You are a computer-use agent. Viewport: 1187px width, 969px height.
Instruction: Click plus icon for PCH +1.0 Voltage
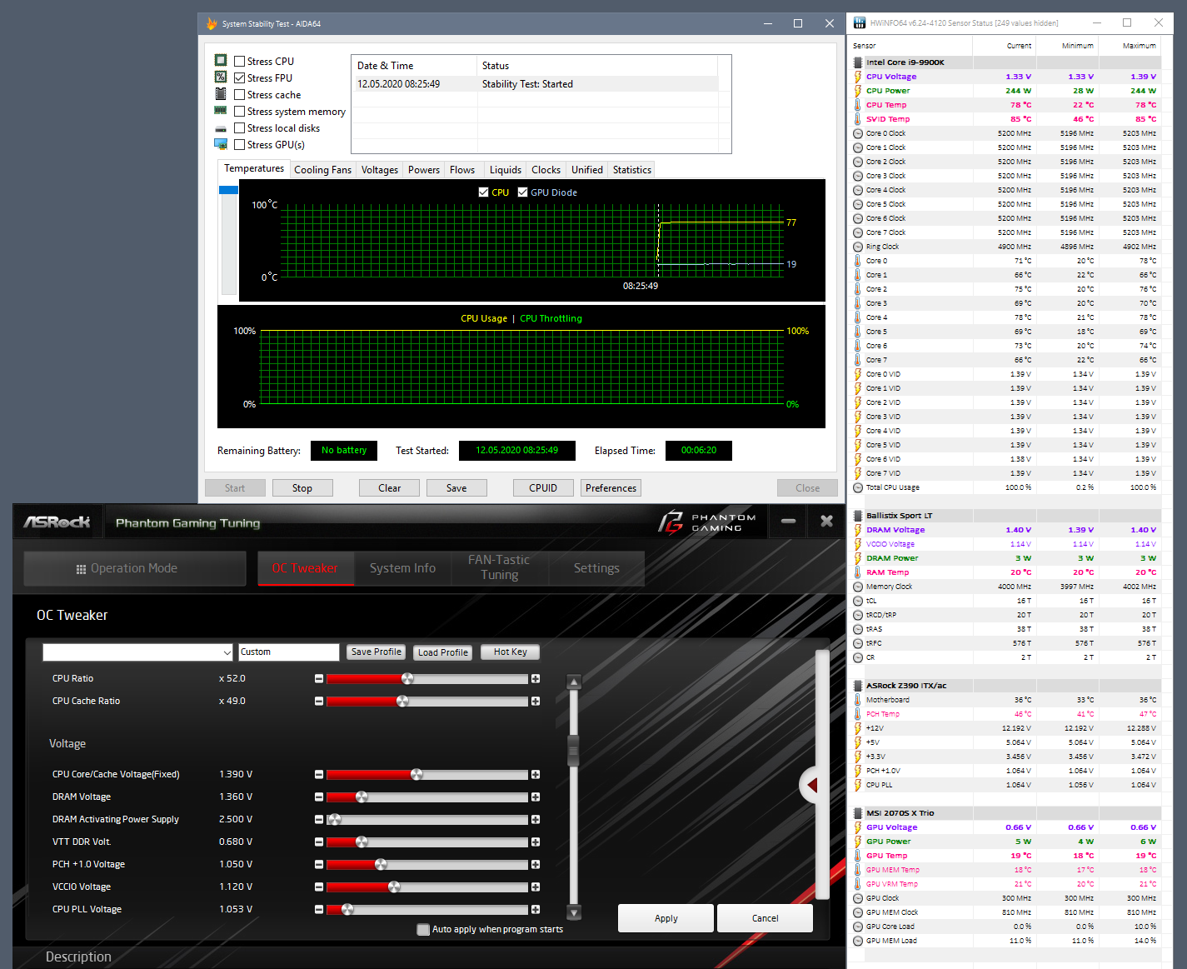click(x=536, y=865)
